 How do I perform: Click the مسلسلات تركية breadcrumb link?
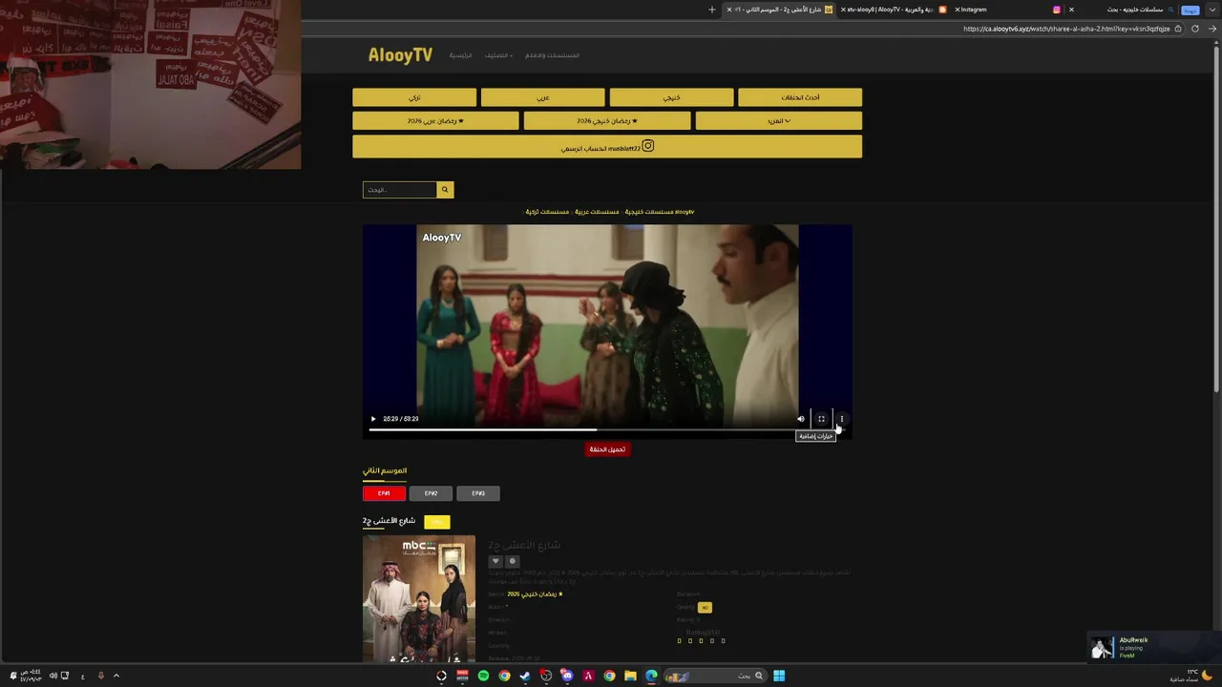547,212
